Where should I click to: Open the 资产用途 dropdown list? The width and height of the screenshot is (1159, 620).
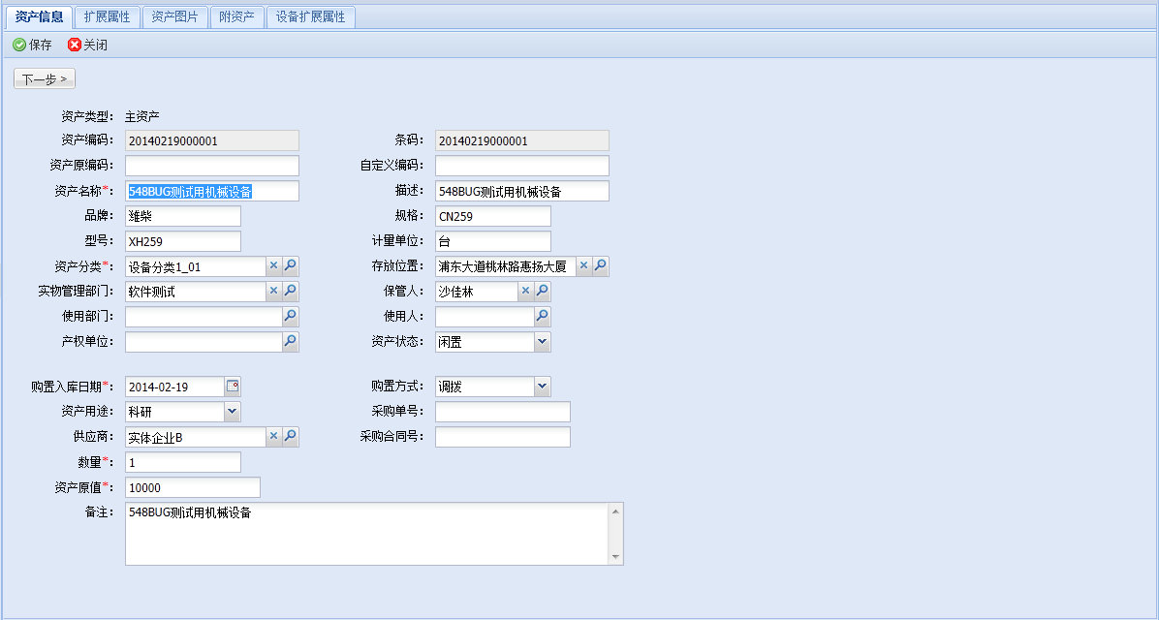pos(233,412)
